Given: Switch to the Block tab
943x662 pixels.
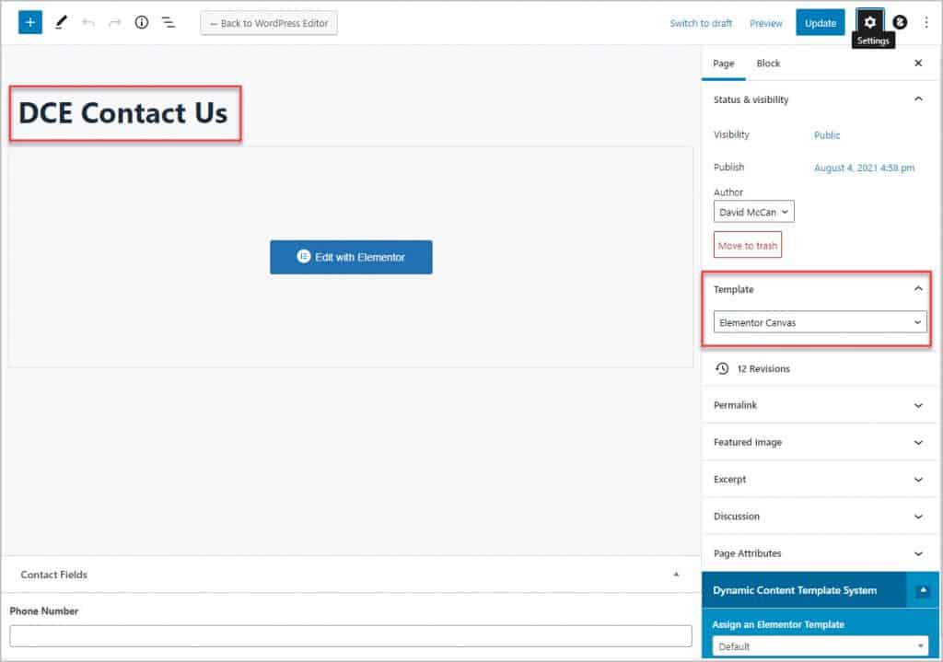Looking at the screenshot, I should click(x=768, y=64).
